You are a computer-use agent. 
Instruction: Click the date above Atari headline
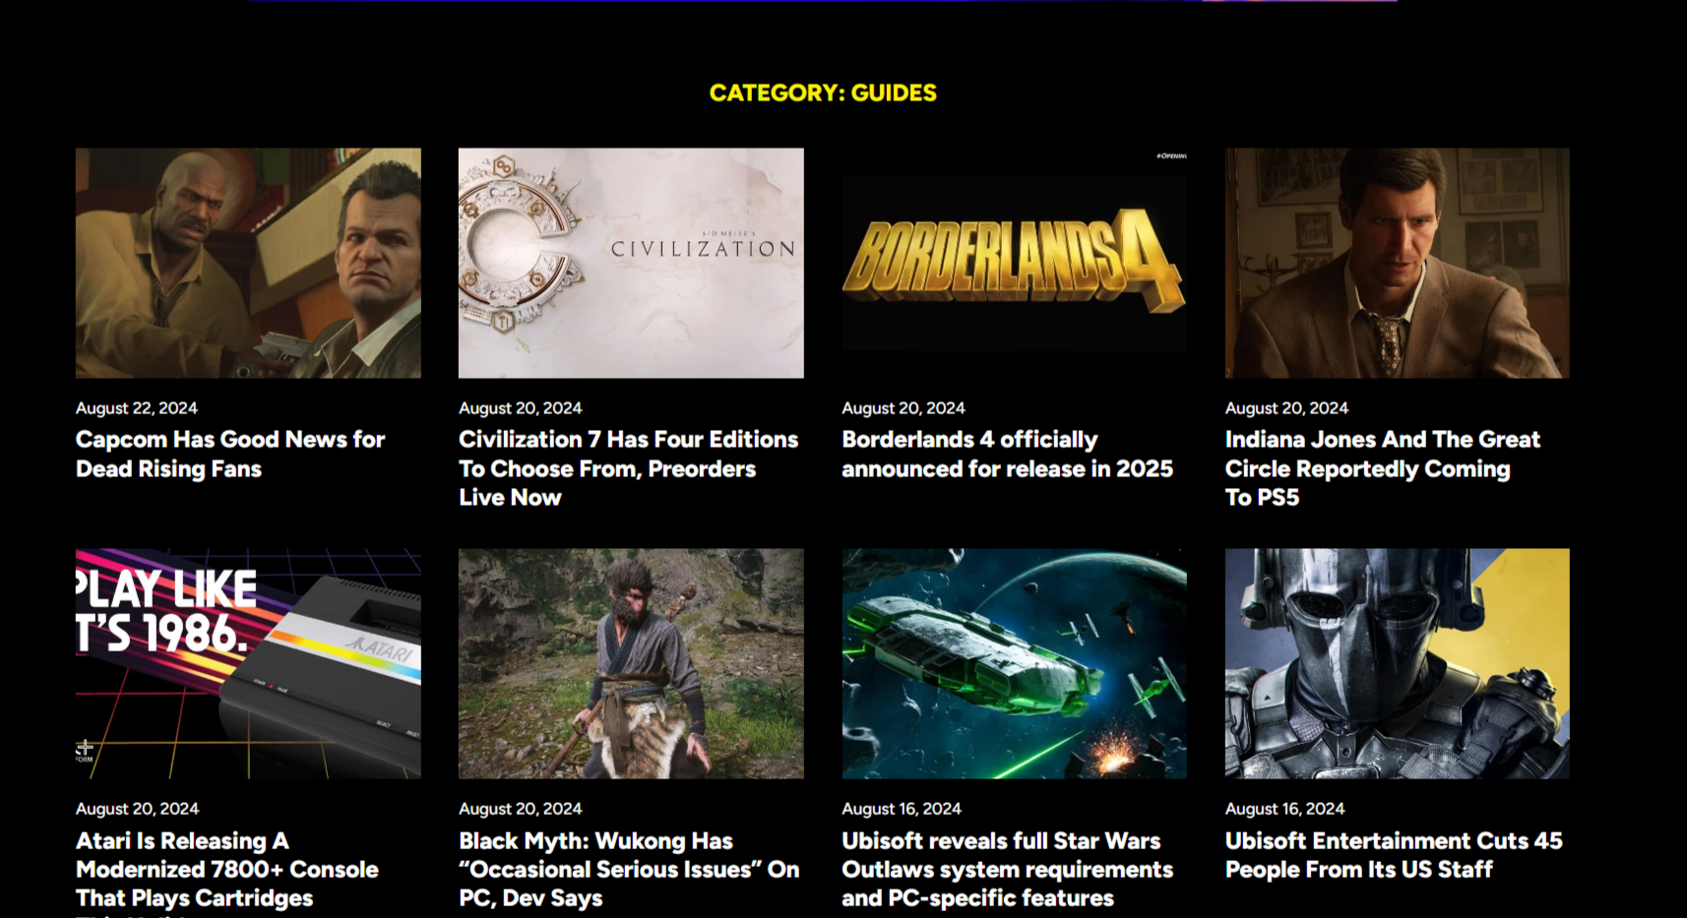(137, 809)
